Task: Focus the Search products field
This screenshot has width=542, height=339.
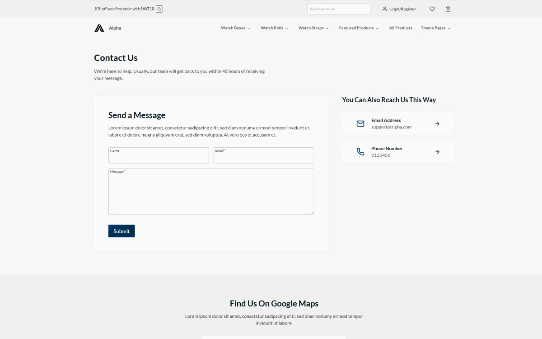Action: click(x=338, y=9)
